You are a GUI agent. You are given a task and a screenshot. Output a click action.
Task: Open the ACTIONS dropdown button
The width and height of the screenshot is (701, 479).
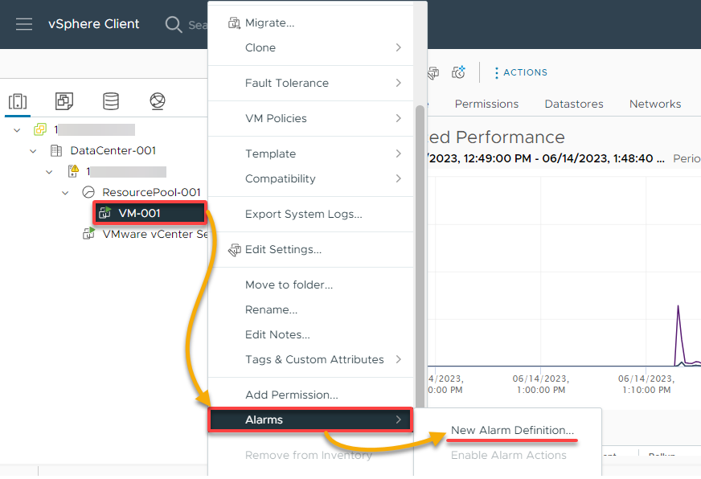click(x=521, y=72)
